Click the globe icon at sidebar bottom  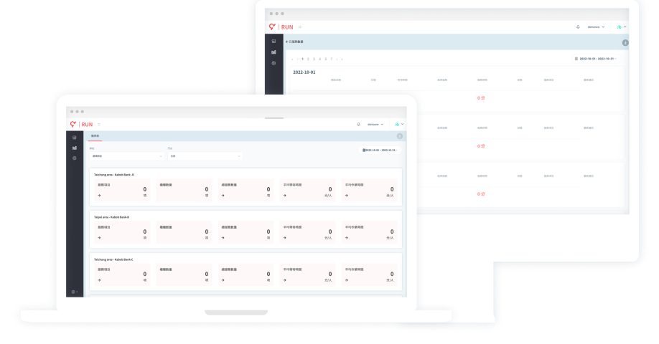(x=74, y=292)
